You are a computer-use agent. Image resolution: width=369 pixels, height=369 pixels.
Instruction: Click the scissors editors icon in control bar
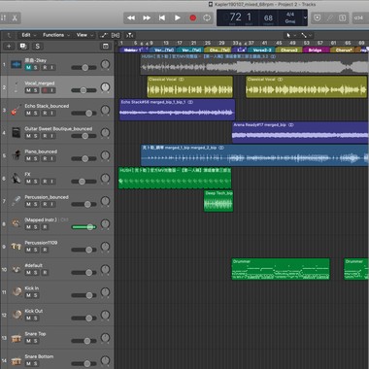15,17
